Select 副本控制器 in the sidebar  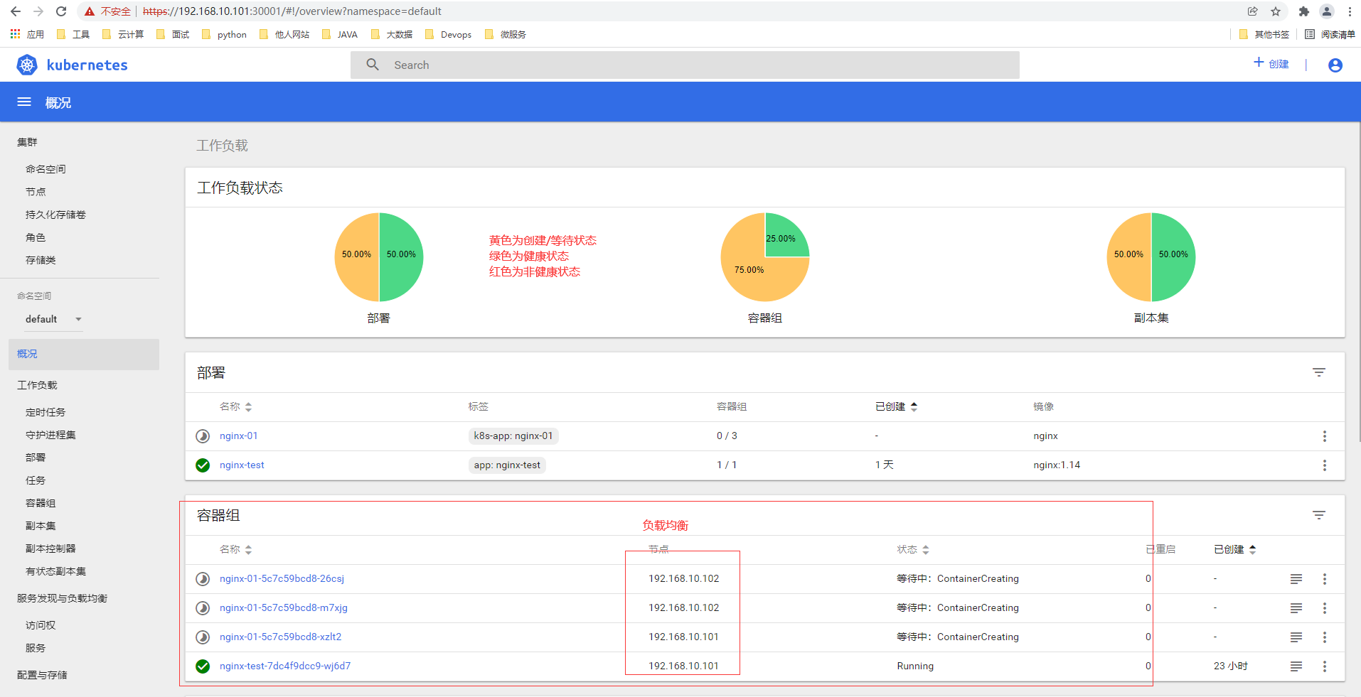point(50,549)
